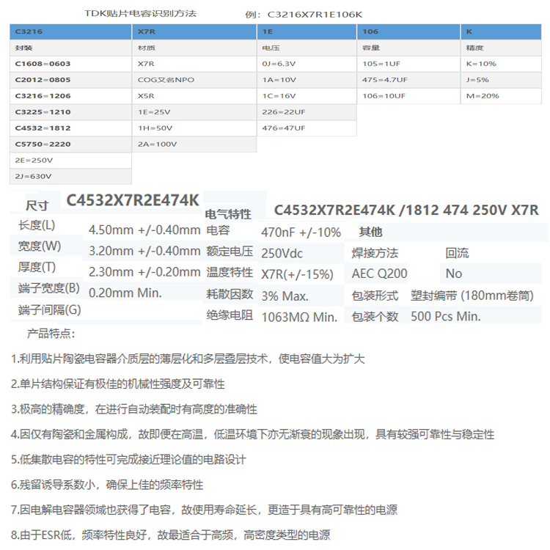
Task: Click the cell 'COG又名NPO'
Action: [194, 80]
